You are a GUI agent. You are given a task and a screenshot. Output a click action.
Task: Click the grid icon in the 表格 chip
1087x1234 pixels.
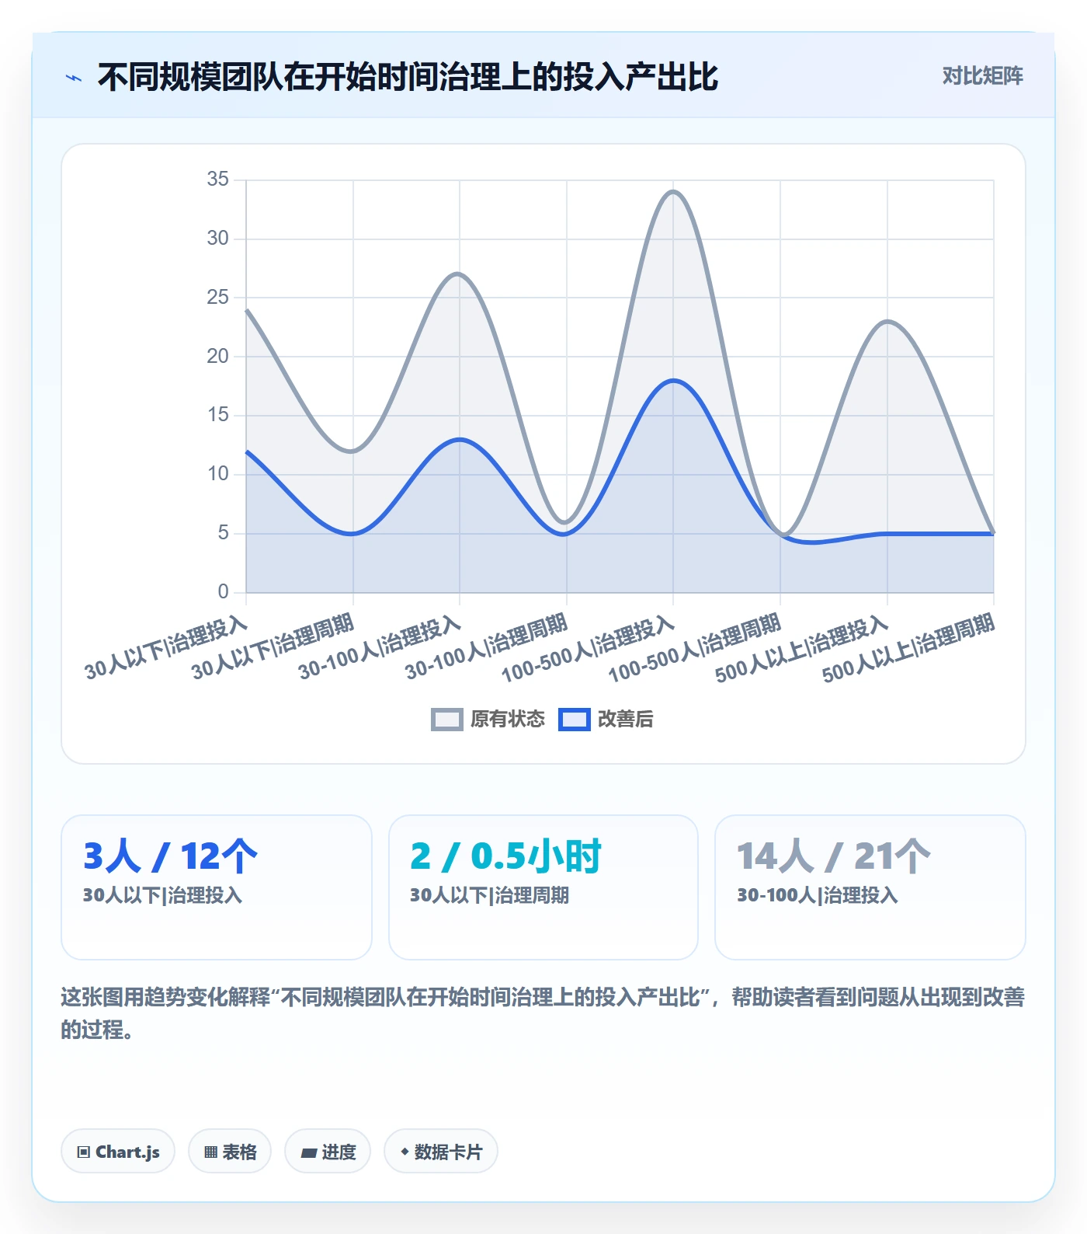[x=210, y=1152]
